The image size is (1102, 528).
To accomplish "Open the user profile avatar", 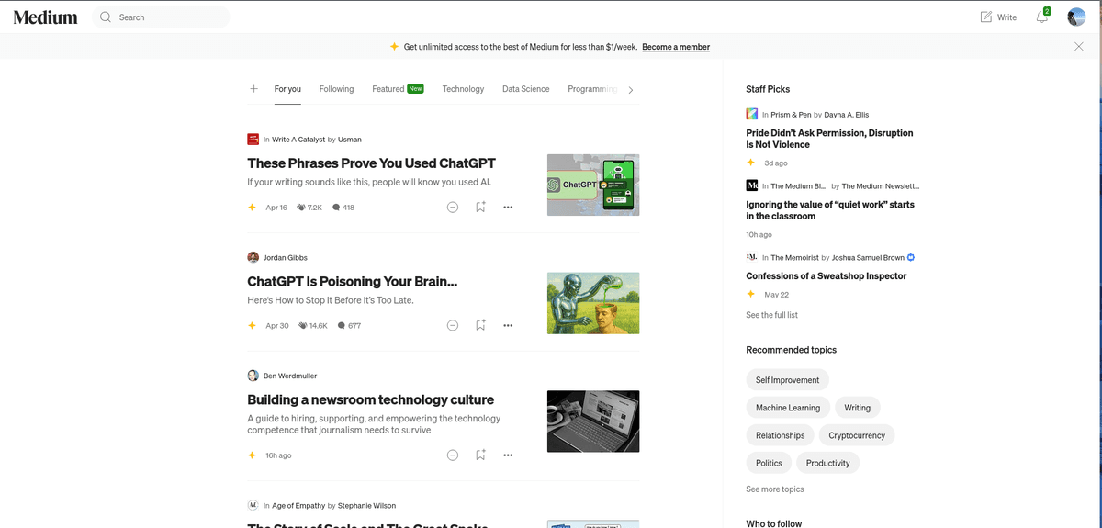I will click(x=1076, y=17).
